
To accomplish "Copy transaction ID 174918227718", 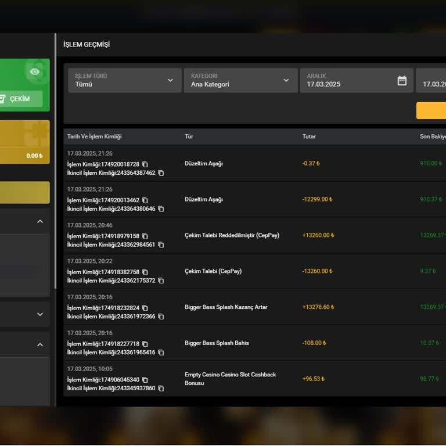I will [145, 344].
